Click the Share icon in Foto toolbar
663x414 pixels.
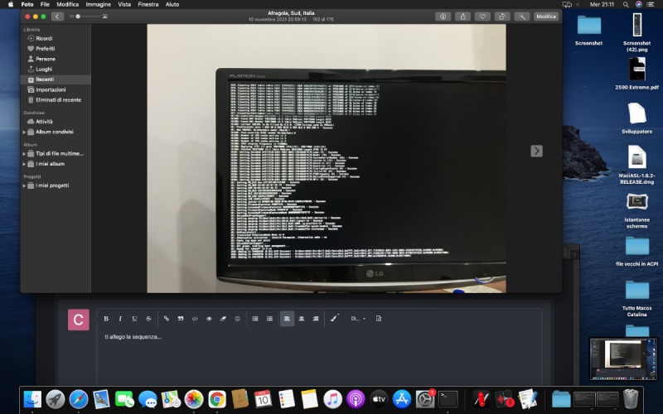[x=462, y=17]
